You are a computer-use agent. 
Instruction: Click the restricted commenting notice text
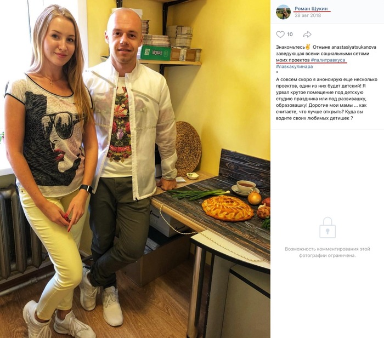pyautogui.click(x=327, y=252)
